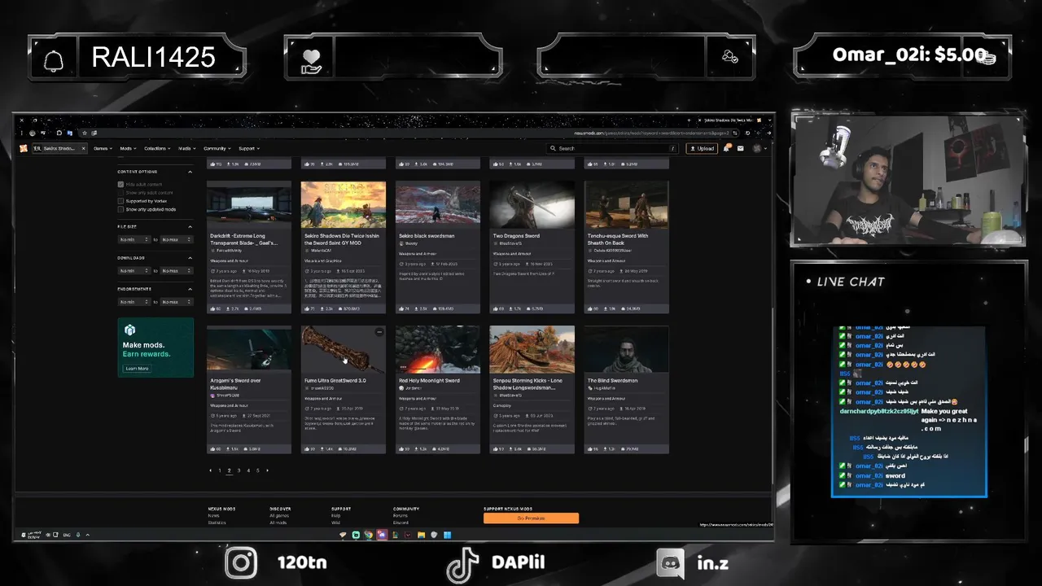Open the Mods dropdown menu
The height and width of the screenshot is (586, 1042).
point(128,148)
